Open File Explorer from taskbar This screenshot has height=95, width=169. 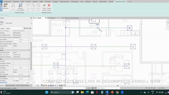pyautogui.click(x=82, y=92)
